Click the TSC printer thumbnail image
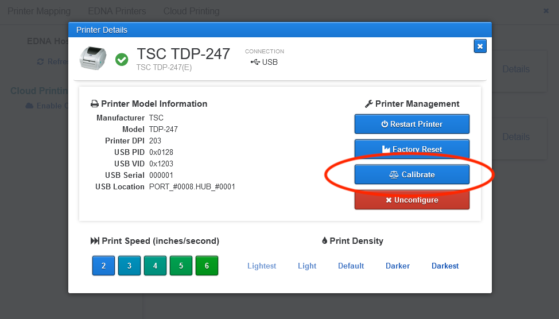The width and height of the screenshot is (559, 319). coord(95,58)
